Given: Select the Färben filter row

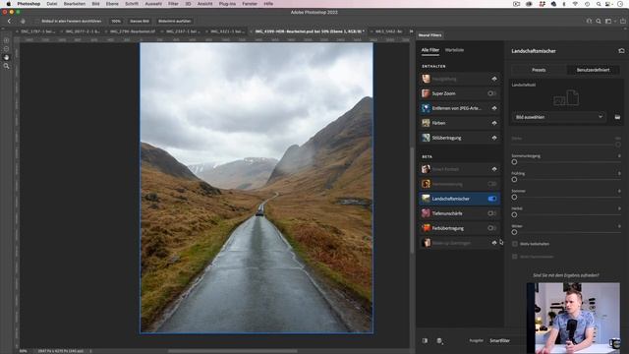Looking at the screenshot, I should click(460, 123).
